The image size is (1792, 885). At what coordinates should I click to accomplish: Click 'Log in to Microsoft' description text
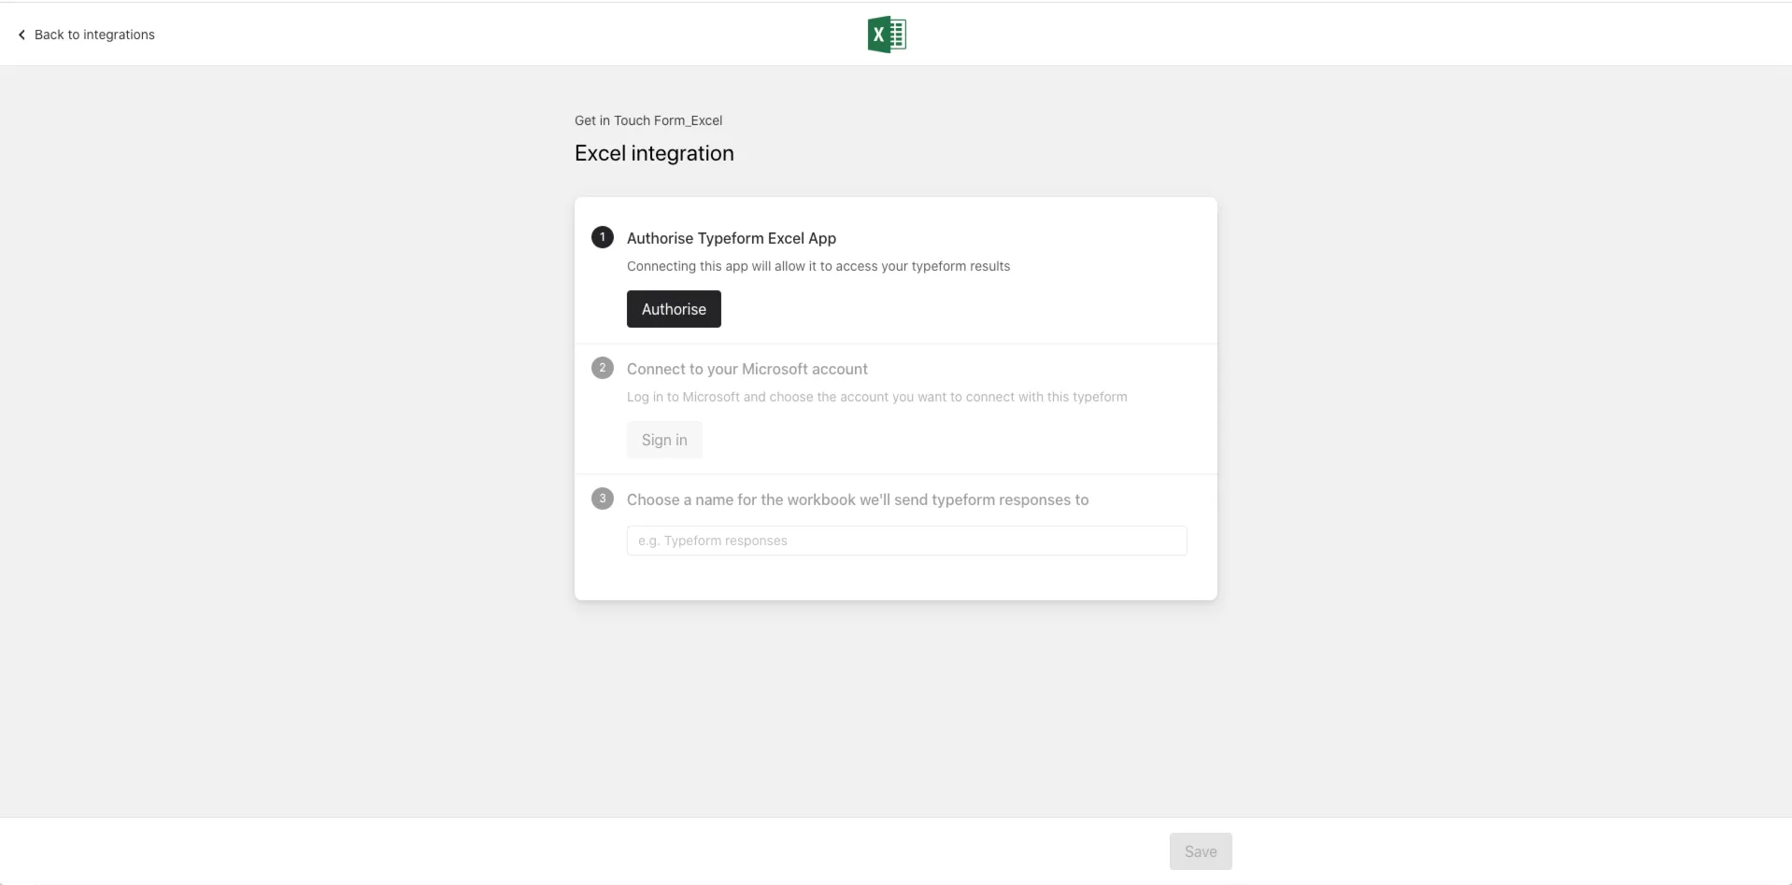(x=877, y=397)
